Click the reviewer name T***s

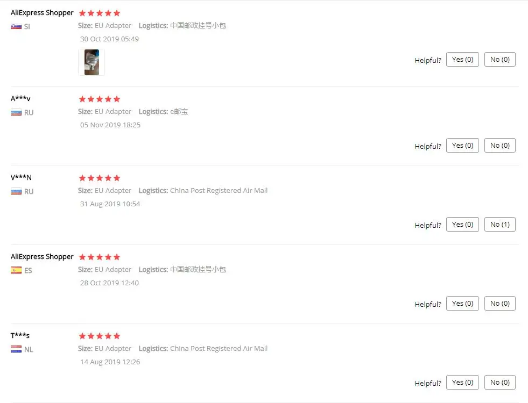pyautogui.click(x=20, y=335)
